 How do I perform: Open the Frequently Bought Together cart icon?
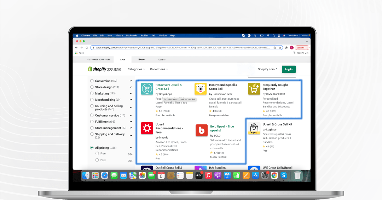point(254,89)
